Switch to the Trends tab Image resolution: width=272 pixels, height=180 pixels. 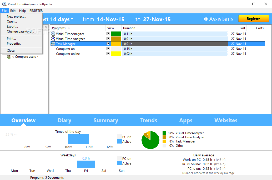pyautogui.click(x=149, y=120)
